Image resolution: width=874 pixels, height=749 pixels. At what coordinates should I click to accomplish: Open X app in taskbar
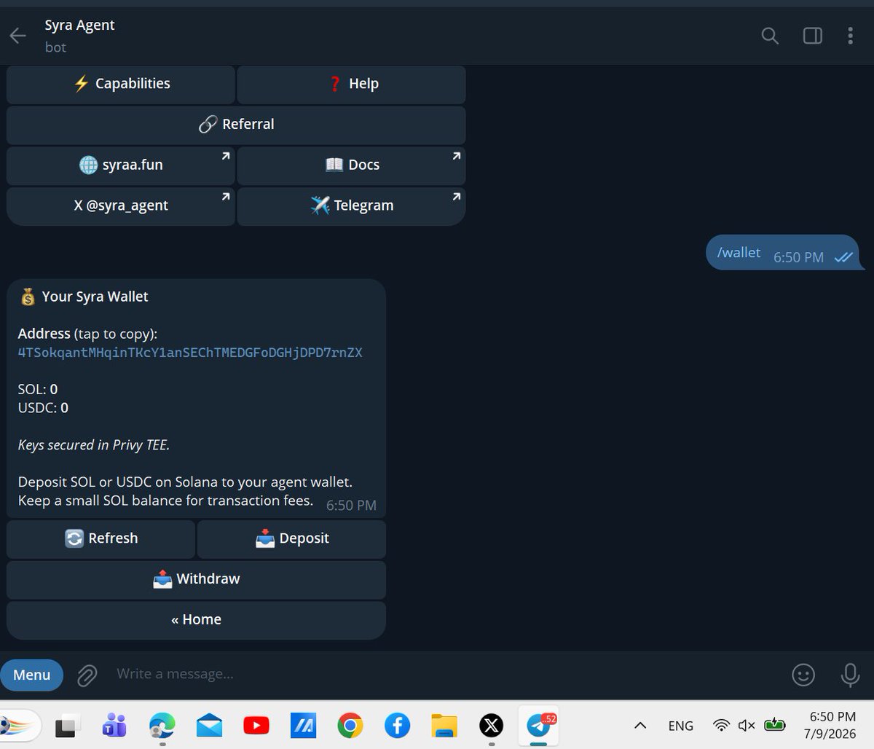click(492, 726)
